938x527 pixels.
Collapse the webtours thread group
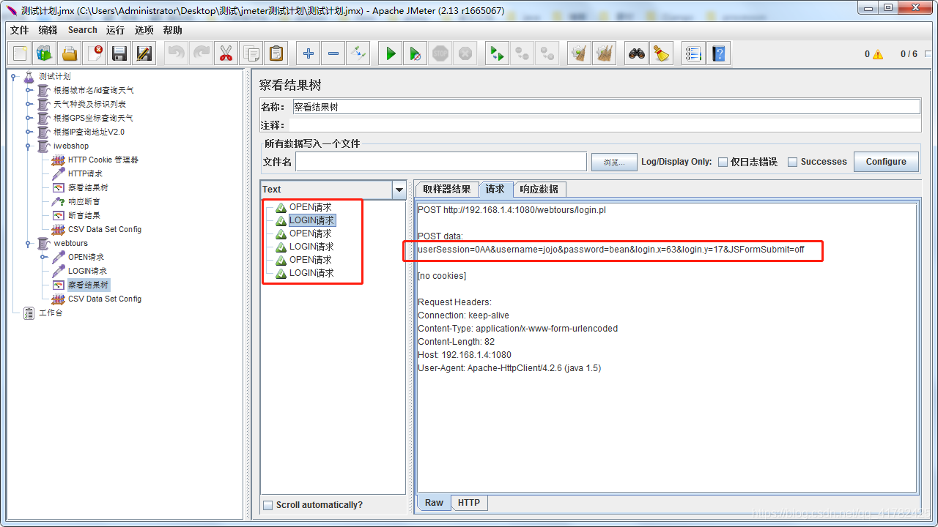click(x=29, y=243)
